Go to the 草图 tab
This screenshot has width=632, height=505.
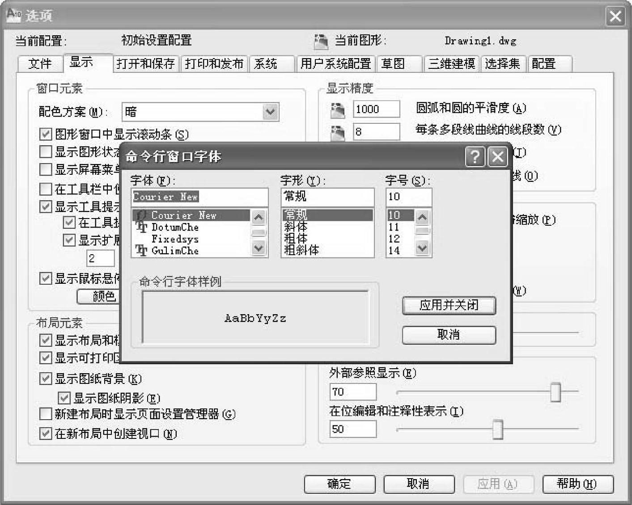pos(399,64)
